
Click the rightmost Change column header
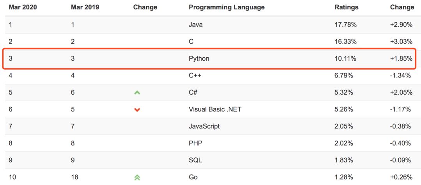402,7
